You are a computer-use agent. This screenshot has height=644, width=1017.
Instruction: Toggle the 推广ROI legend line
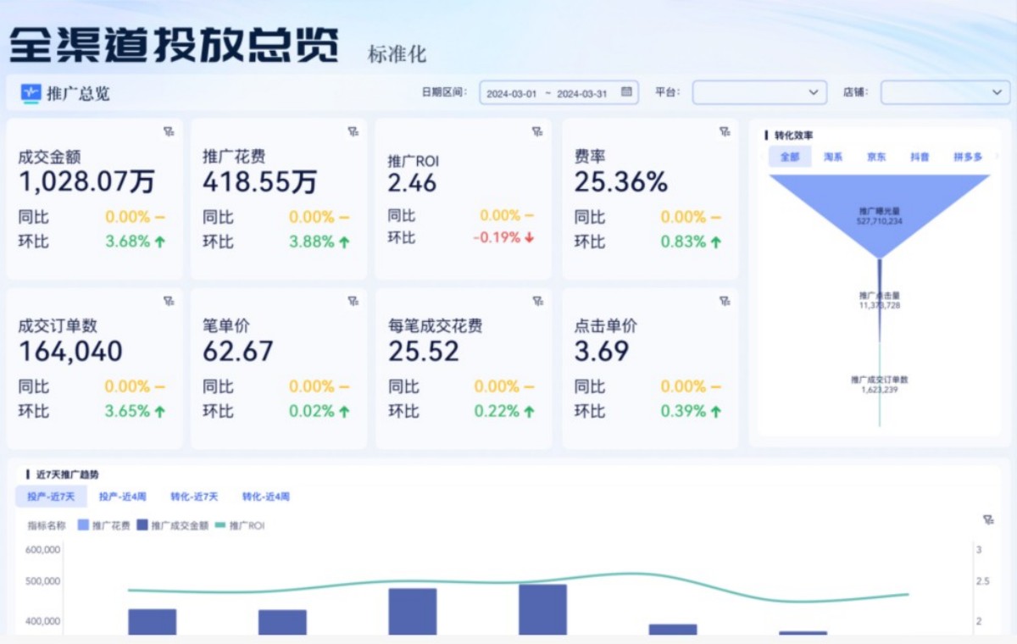pyautogui.click(x=242, y=525)
